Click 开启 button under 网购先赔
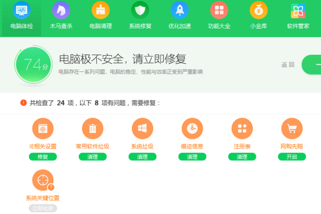 [292, 157]
